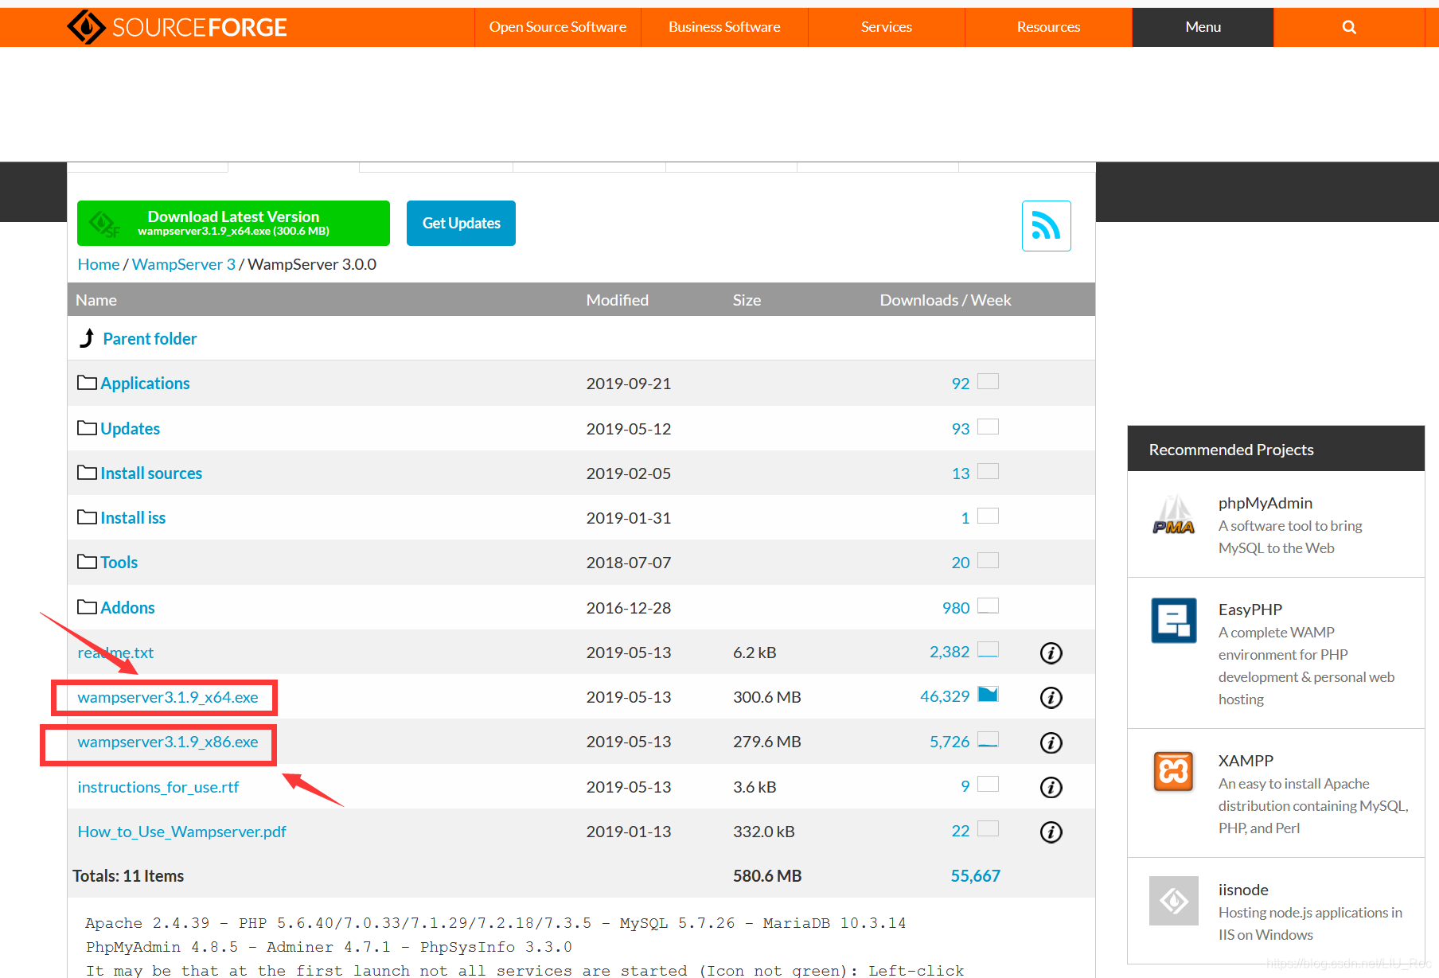Image resolution: width=1439 pixels, height=978 pixels.
Task: Click downloads chart icon for wampserver3.1.9_x86.exe
Action: pyautogui.click(x=988, y=739)
